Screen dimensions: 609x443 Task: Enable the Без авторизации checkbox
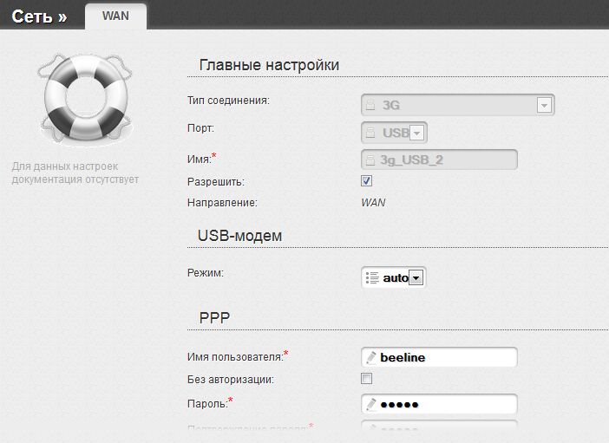(366, 379)
